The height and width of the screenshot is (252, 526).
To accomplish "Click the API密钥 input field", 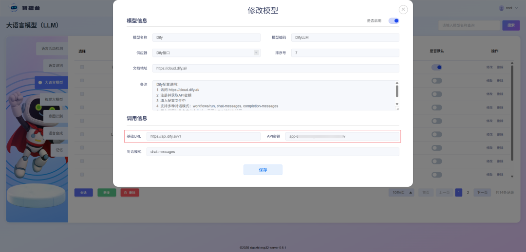I will [x=342, y=136].
